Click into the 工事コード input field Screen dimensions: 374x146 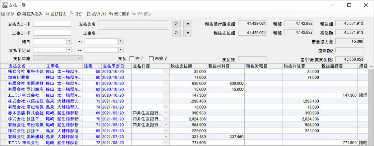click(x=52, y=33)
